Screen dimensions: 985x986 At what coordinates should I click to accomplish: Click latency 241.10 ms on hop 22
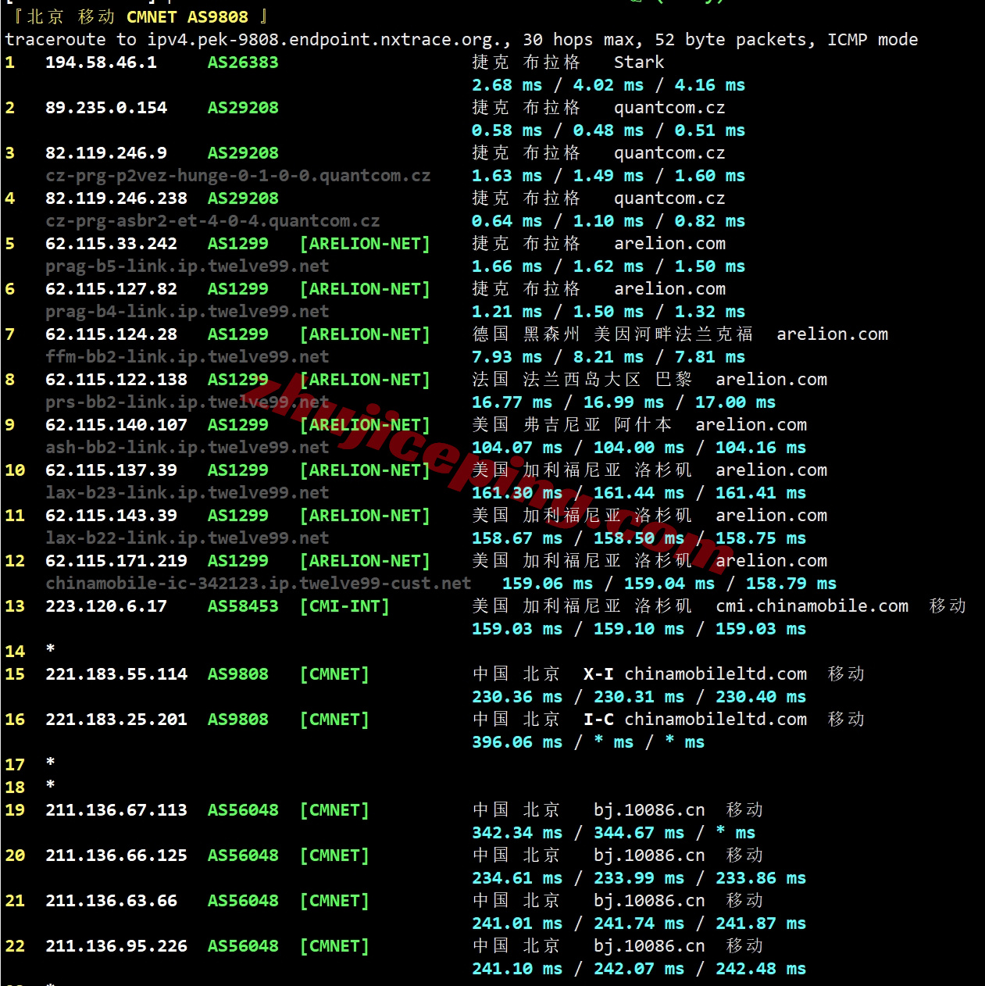coord(517,969)
